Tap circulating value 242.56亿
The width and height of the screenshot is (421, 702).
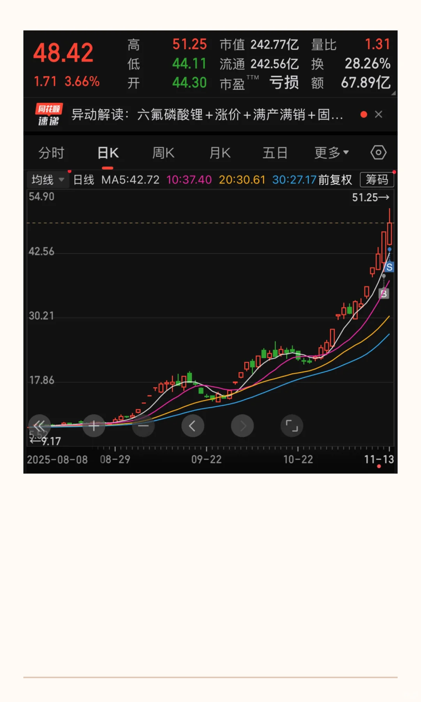click(x=274, y=64)
